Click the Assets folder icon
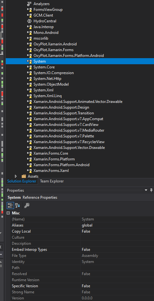 point(24,176)
